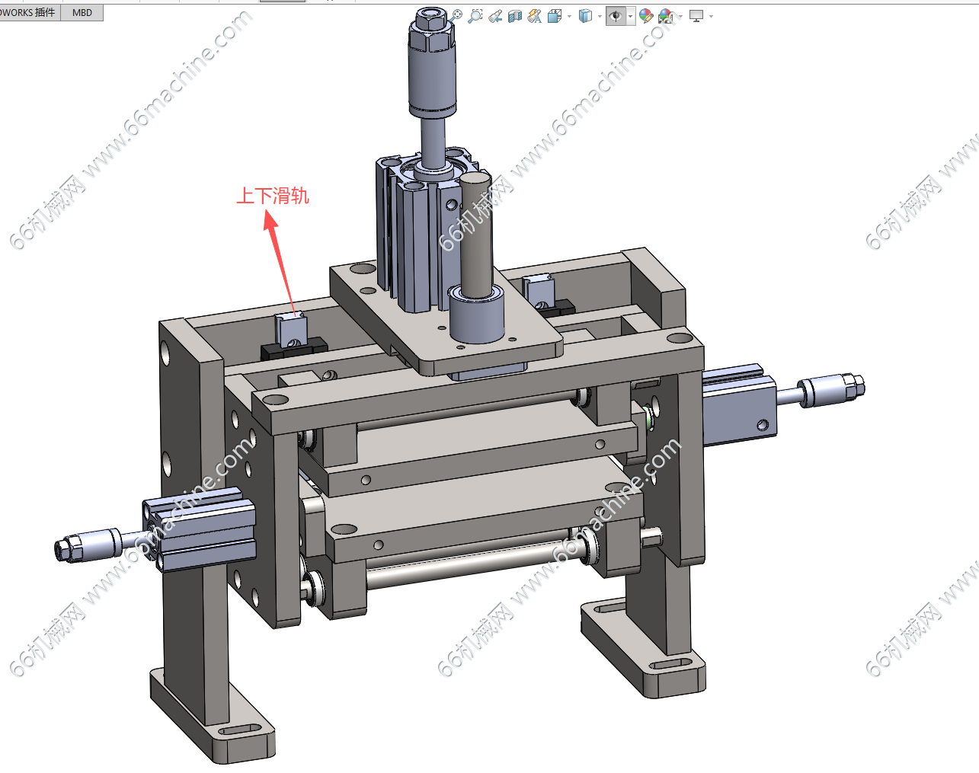Select the Zoom to Area tool
Viewport: 979px width, 773px height.
475,15
